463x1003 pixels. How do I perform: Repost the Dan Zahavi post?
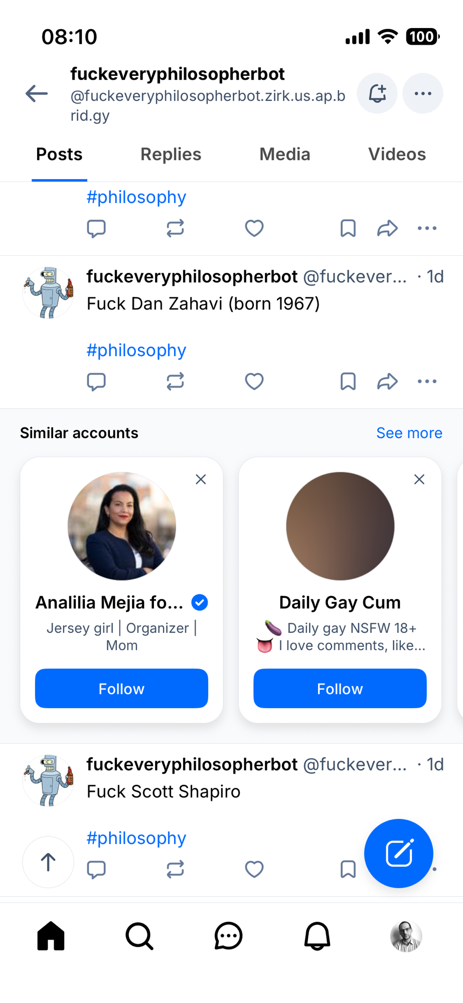pyautogui.click(x=175, y=382)
